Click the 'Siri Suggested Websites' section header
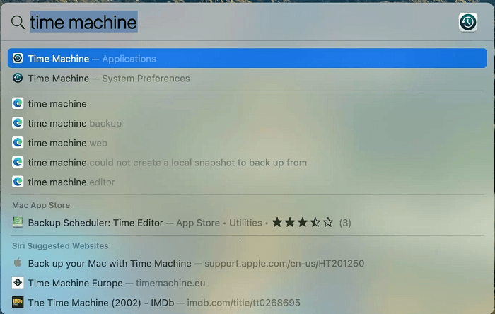 [x=60, y=245]
